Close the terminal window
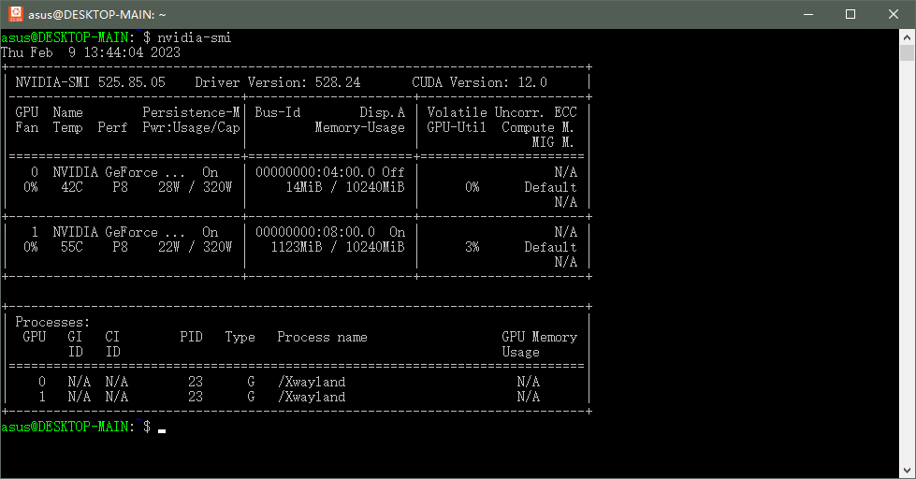Image resolution: width=916 pixels, height=479 pixels. pyautogui.click(x=894, y=14)
